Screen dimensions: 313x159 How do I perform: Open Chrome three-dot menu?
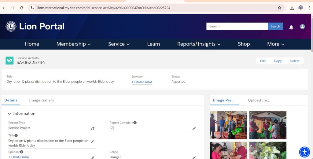pyautogui.click(x=310, y=8)
